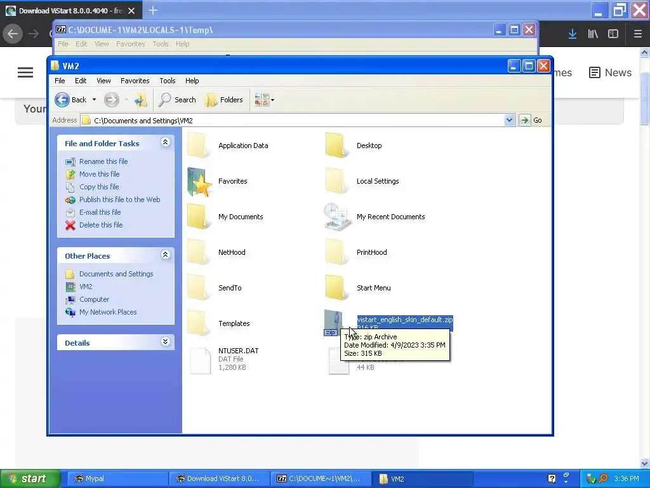Expand the Details panel
This screenshot has height=488, width=650.
pos(165,342)
